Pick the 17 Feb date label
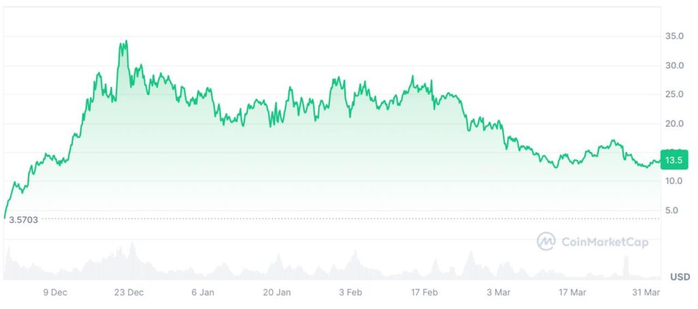Image resolution: width=698 pixels, height=309 pixels. (425, 293)
